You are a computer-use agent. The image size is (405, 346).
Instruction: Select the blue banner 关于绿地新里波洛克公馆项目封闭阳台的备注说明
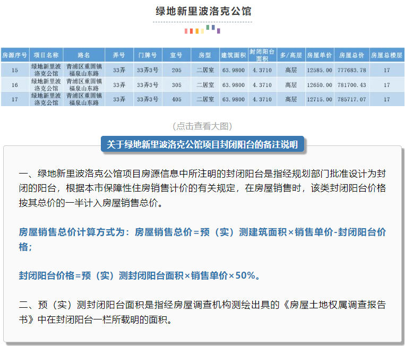[202, 144]
